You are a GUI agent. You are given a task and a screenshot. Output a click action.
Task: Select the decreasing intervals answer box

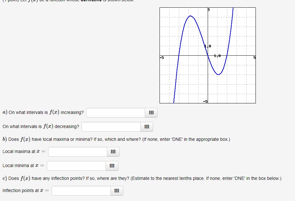pyautogui.click(x=111, y=127)
